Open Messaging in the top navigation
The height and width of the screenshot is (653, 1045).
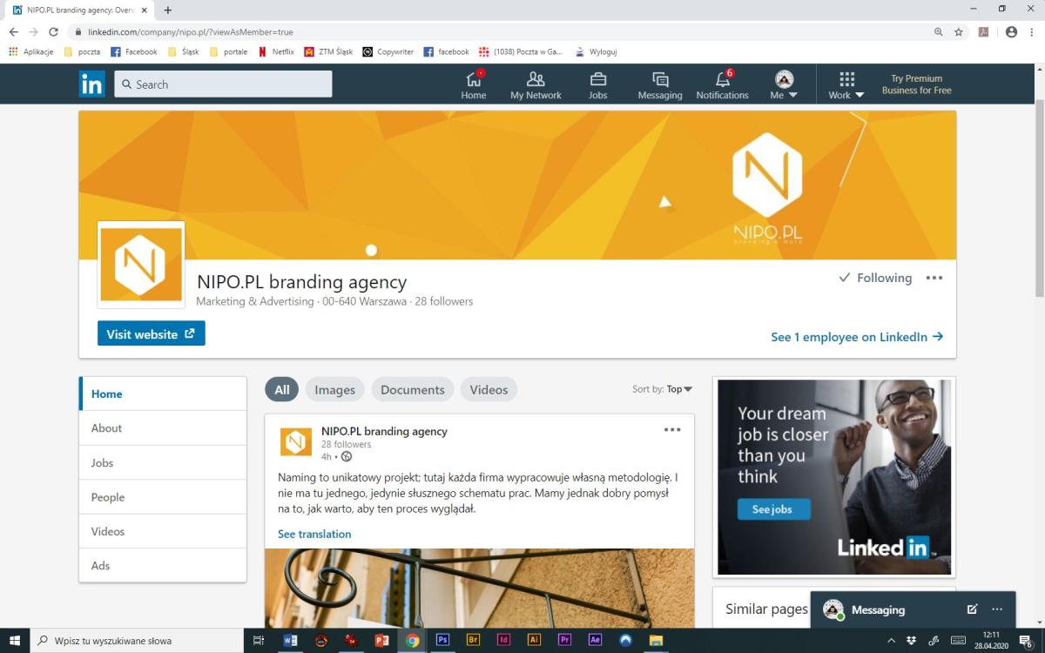[659, 84]
